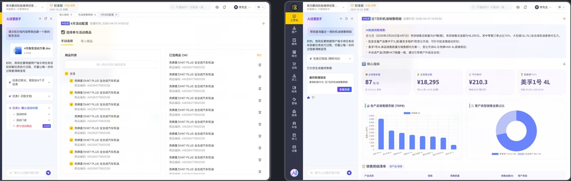Click the mute headset icon in left window
This screenshot has width=571, height=181.
click(x=217, y=7)
